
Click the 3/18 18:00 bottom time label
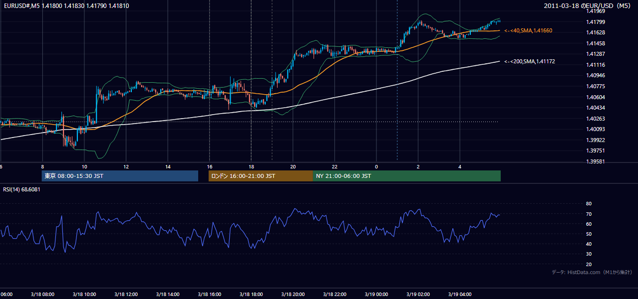(x=251, y=294)
